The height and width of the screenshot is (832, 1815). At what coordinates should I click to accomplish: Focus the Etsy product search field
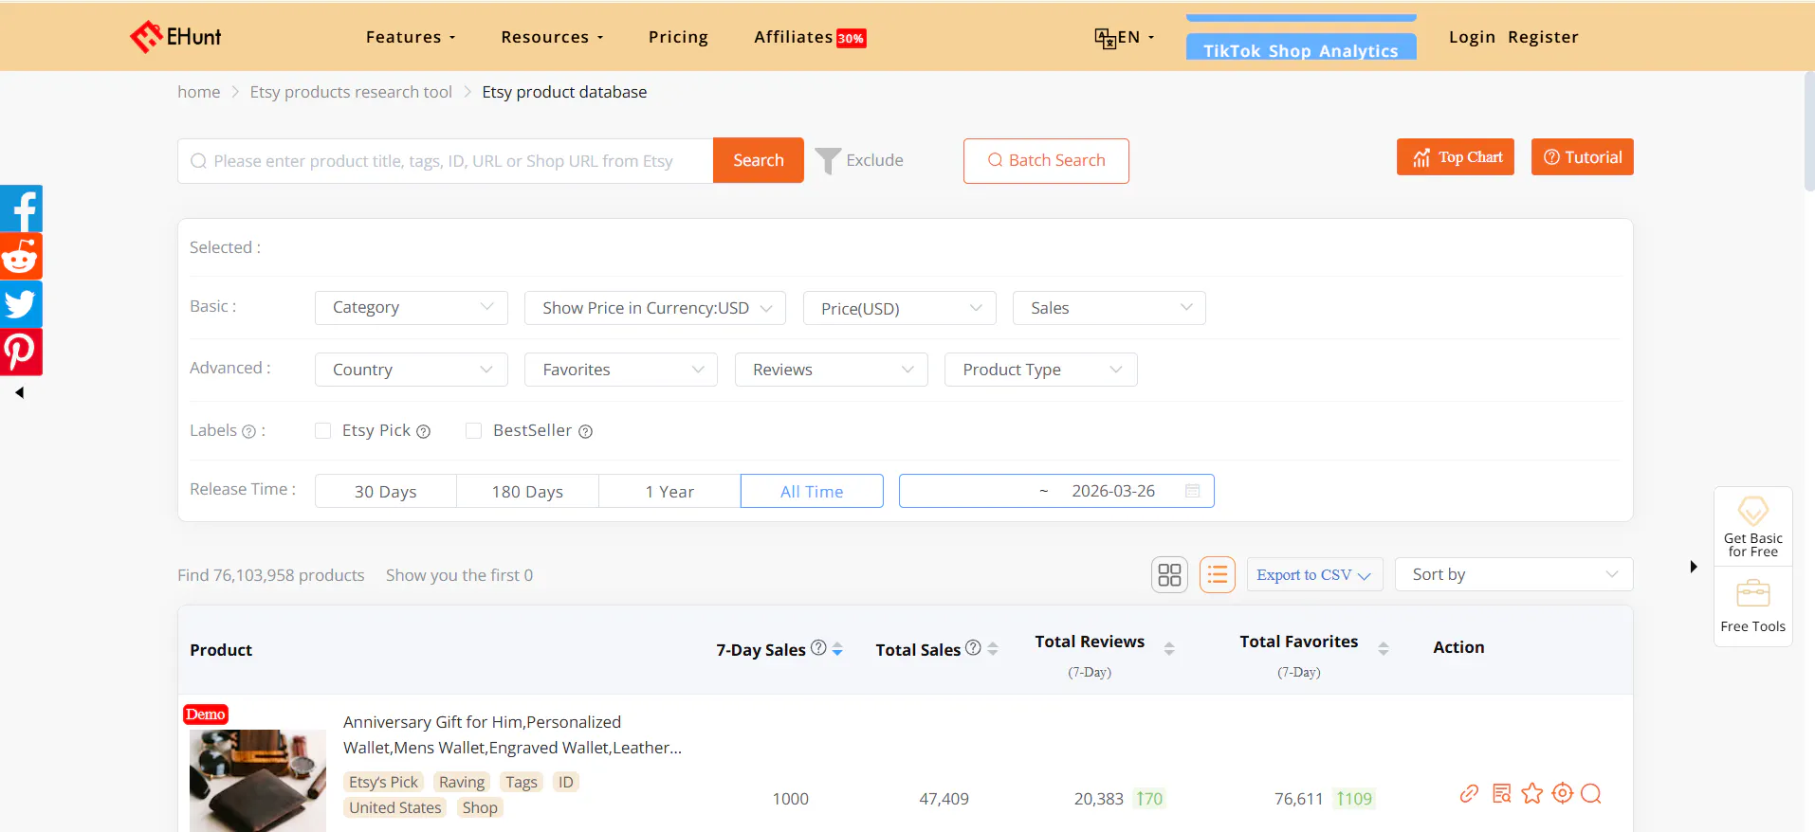(x=446, y=160)
